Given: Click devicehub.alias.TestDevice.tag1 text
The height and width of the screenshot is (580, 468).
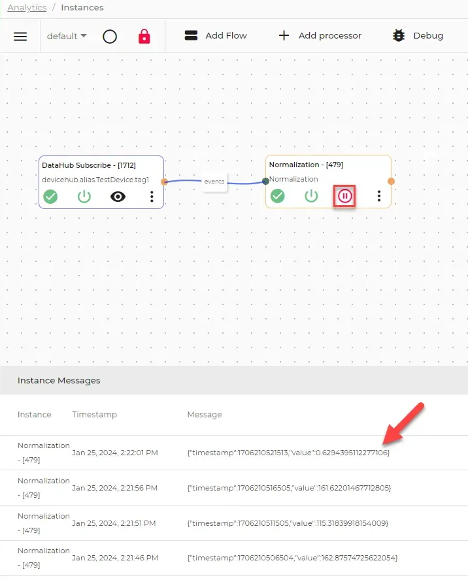Looking at the screenshot, I should [x=95, y=180].
